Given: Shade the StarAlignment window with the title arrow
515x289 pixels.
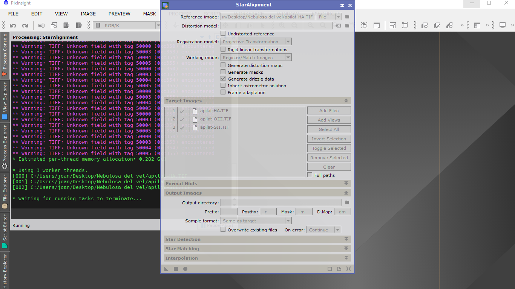Looking at the screenshot, I should coord(342,5).
